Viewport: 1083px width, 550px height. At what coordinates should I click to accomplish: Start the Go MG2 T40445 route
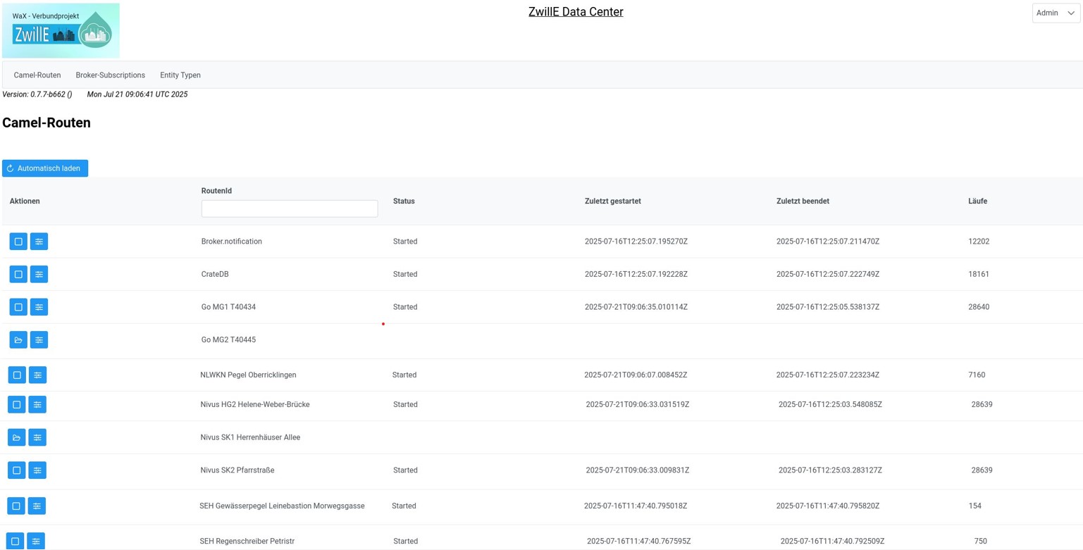point(18,339)
